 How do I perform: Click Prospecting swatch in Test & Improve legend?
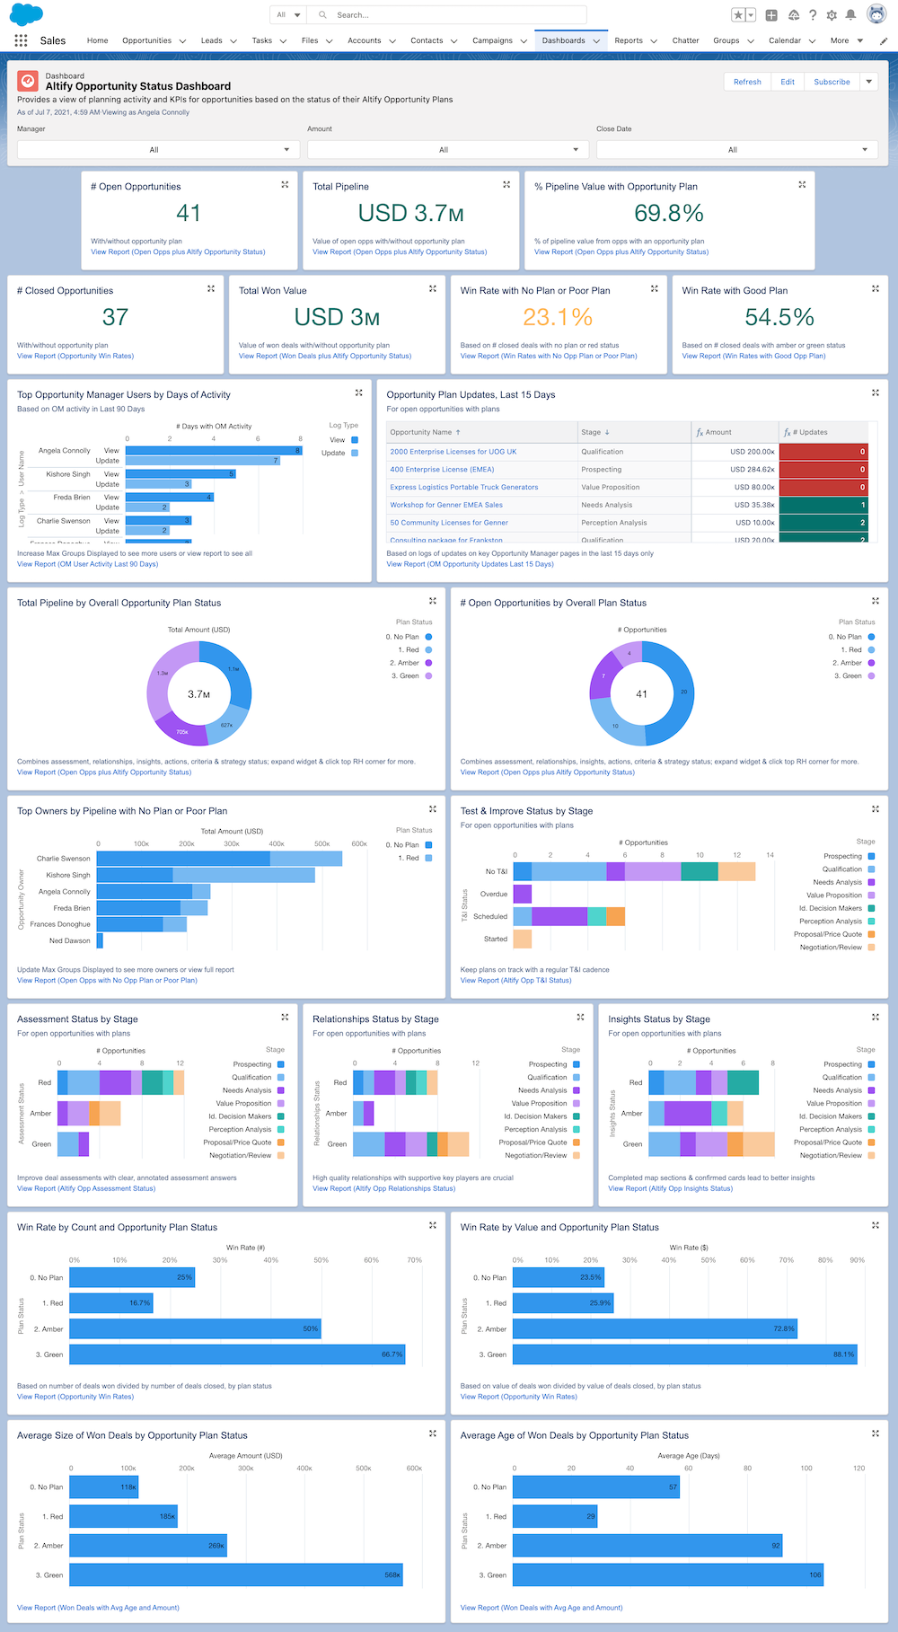tap(871, 856)
